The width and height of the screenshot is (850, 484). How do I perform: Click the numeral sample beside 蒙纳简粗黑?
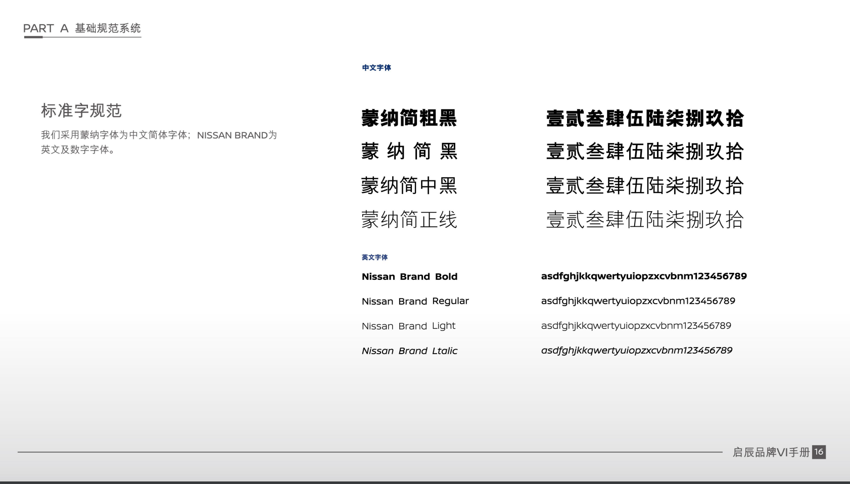point(645,118)
